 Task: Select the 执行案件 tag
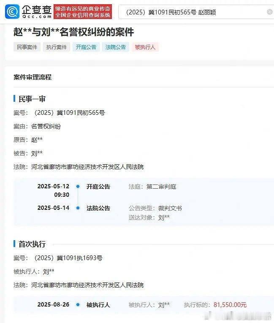pyautogui.click(x=57, y=47)
